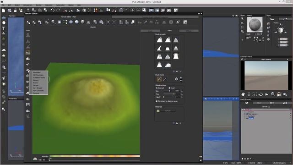293x165 pixels.
Task: Click the Redo arrow in the main toolbar
Action: click(58, 10)
